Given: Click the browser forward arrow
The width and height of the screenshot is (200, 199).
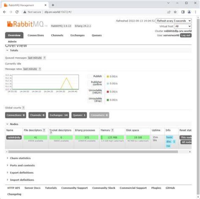Looking at the screenshot, I should coord(11,12).
